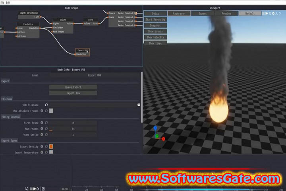The image size is (286, 191).
Task: Toggle Show velocity in the viewport
Action: (x=155, y=37)
